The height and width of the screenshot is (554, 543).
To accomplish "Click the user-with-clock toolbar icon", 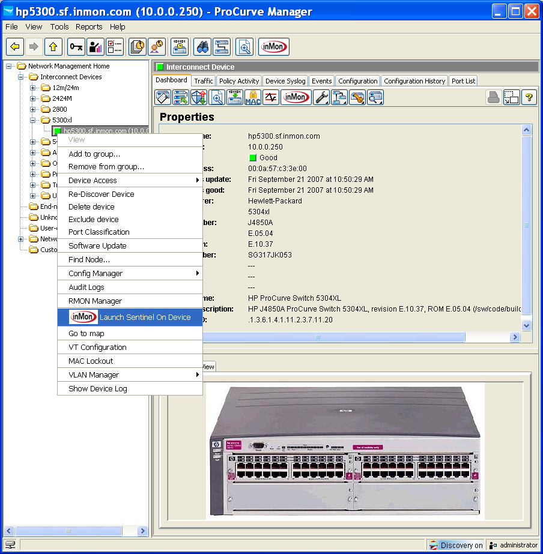I will (x=157, y=47).
